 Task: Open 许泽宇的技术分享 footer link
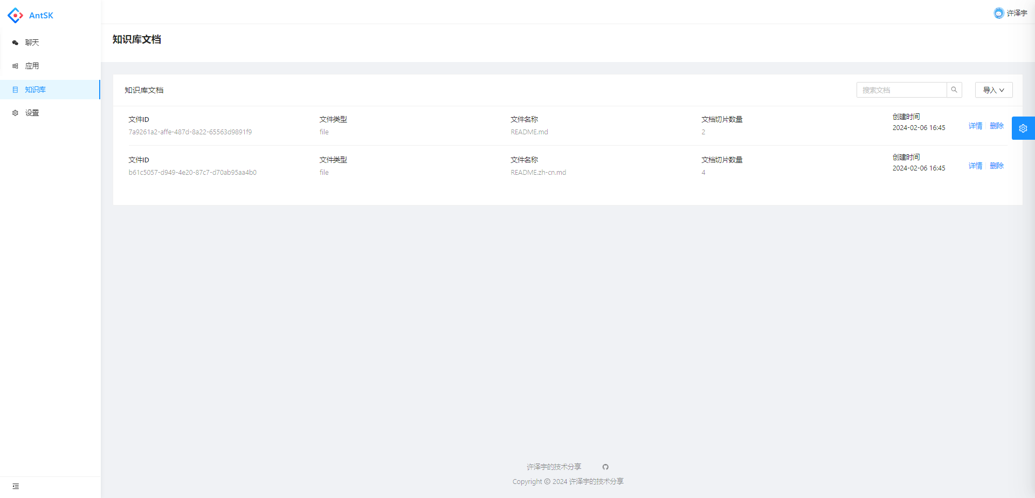[554, 467]
